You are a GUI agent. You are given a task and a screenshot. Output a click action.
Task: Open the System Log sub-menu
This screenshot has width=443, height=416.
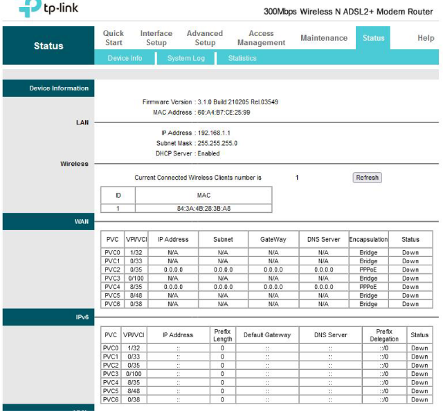(x=186, y=59)
